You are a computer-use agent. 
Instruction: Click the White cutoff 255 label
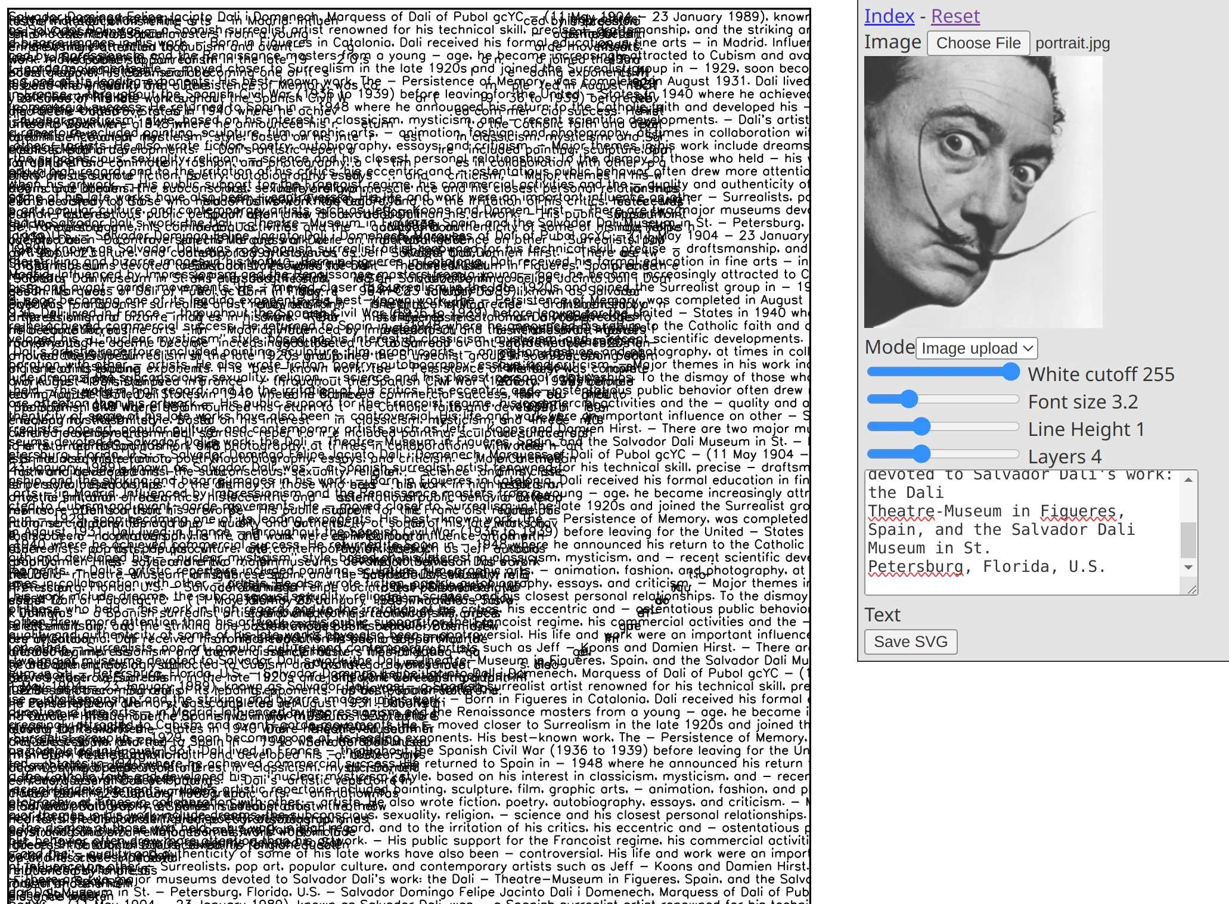[x=1103, y=374]
